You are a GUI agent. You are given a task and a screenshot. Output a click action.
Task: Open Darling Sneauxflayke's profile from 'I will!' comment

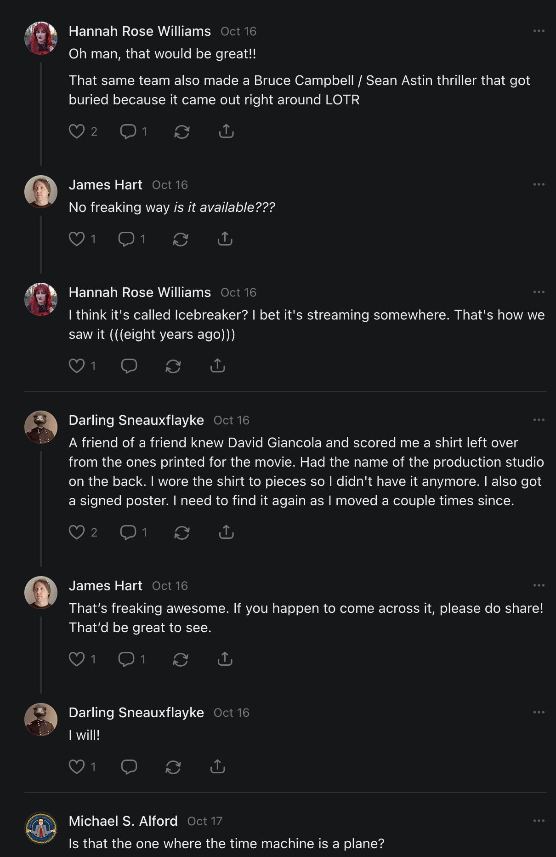point(136,712)
